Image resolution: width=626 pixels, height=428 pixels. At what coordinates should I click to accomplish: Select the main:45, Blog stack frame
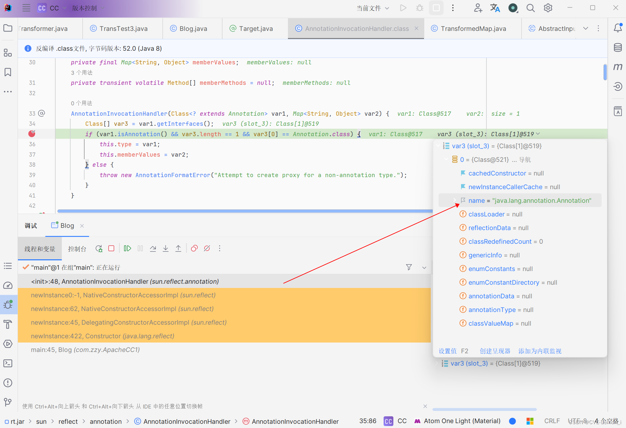click(224, 350)
